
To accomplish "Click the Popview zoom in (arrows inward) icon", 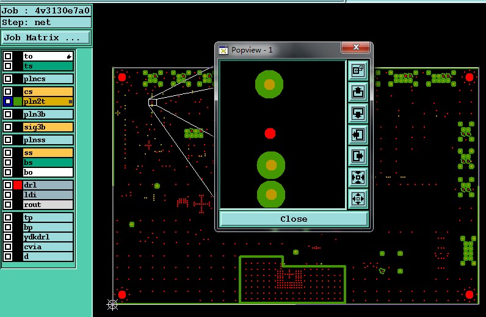I will pos(358,177).
